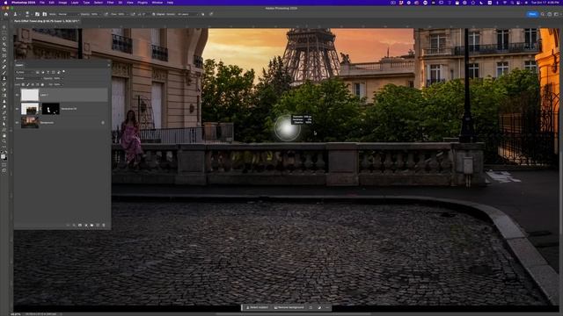Open the Image menu
The height and width of the screenshot is (316, 563).
coord(62,3)
